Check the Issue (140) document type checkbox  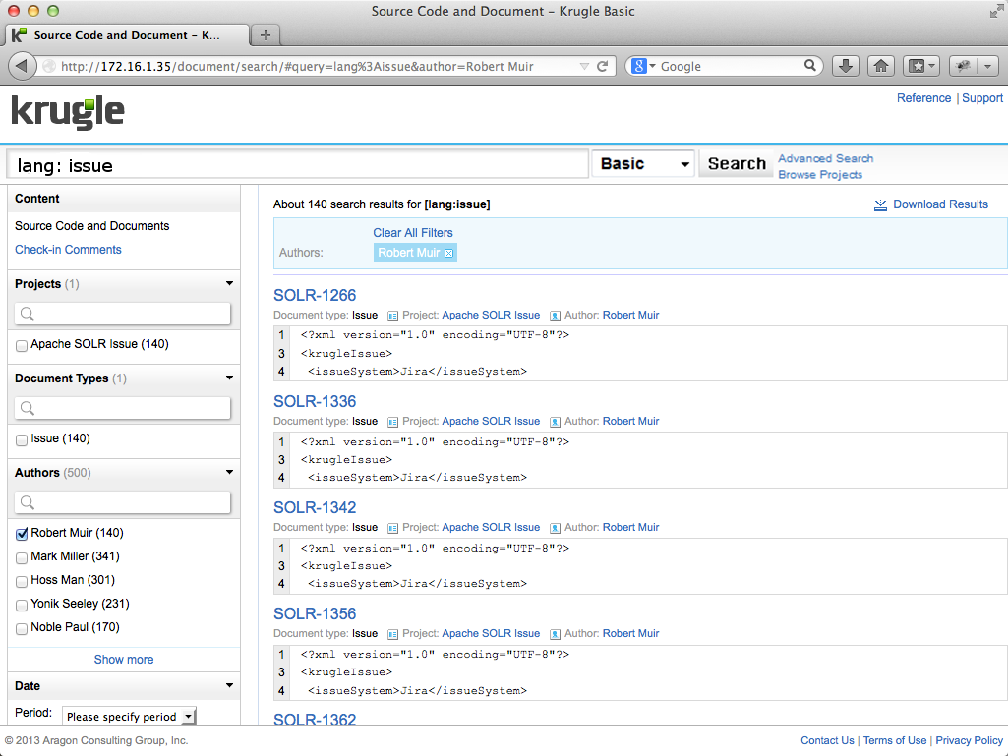pos(22,440)
